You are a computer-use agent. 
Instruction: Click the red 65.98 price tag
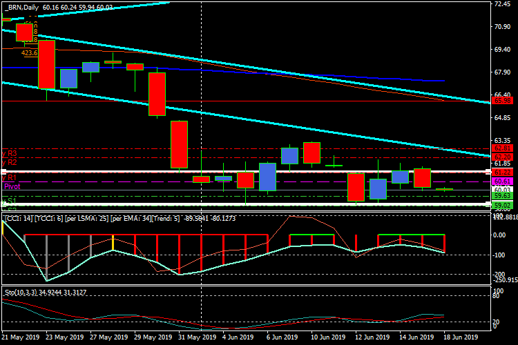coord(502,101)
